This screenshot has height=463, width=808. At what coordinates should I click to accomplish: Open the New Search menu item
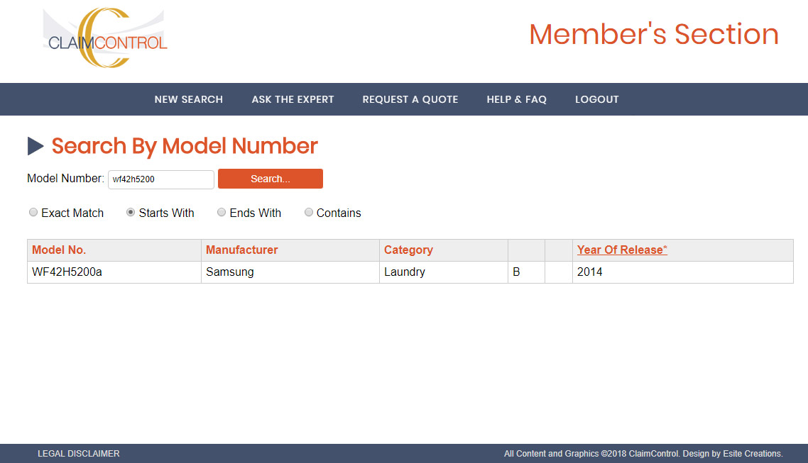click(188, 99)
